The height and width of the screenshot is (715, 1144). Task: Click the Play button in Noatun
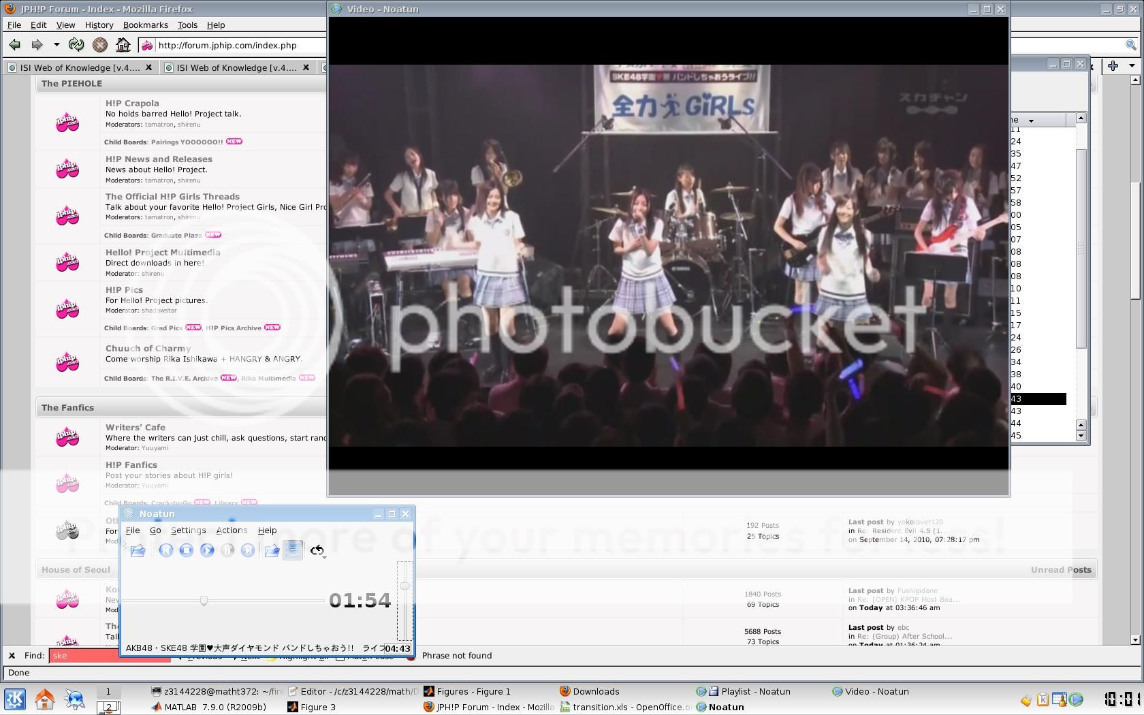(207, 550)
